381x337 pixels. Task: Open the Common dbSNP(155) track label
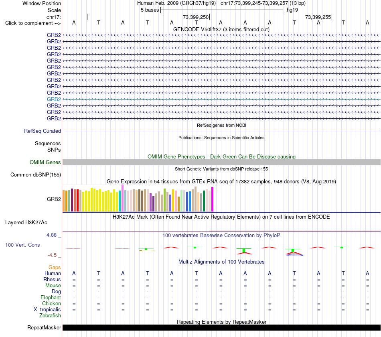(x=36, y=175)
